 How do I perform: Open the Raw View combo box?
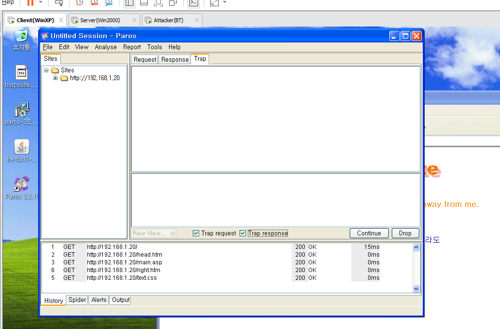154,233
